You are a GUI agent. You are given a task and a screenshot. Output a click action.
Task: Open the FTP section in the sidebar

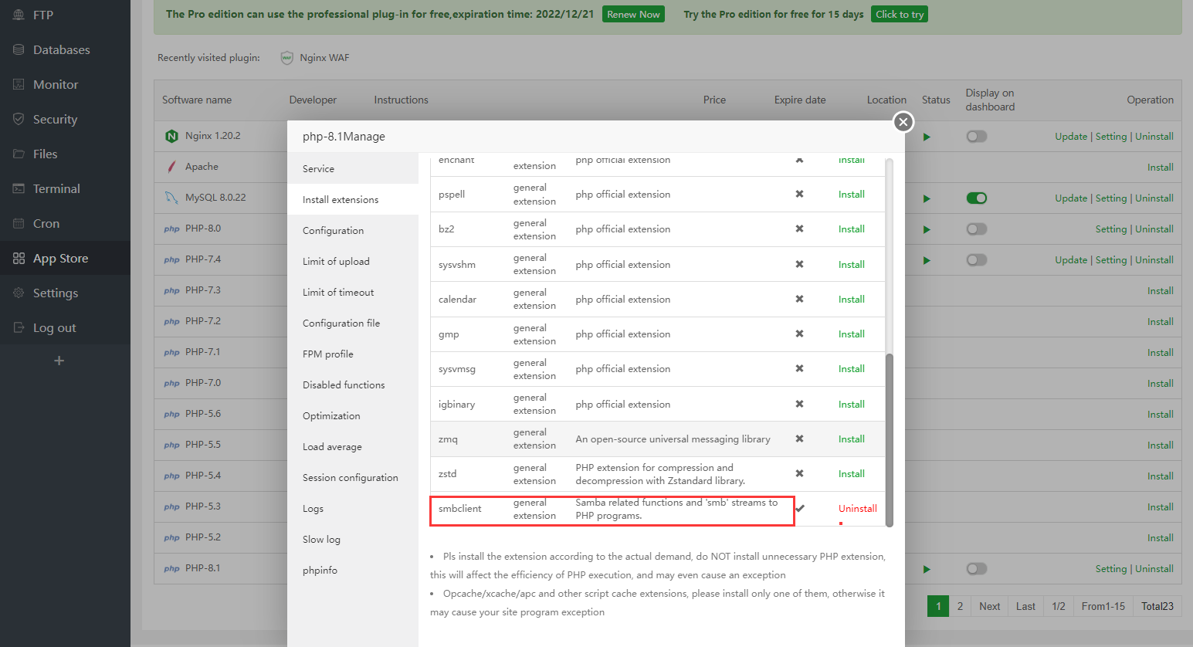[42, 14]
